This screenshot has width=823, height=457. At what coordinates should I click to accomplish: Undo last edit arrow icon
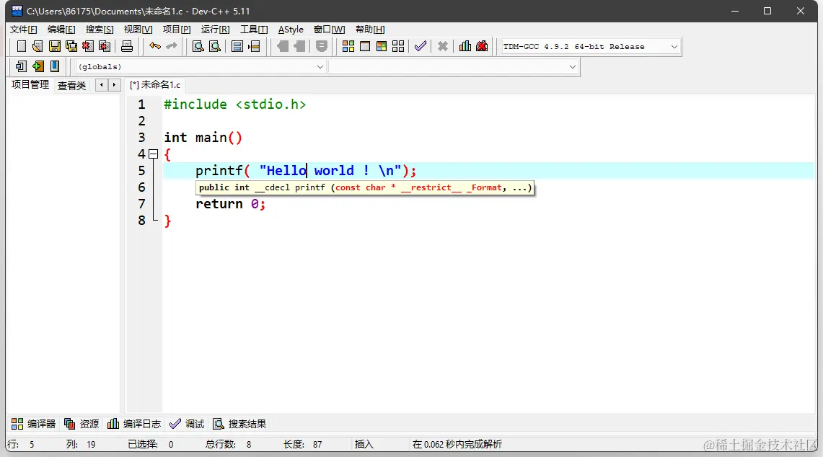point(154,46)
